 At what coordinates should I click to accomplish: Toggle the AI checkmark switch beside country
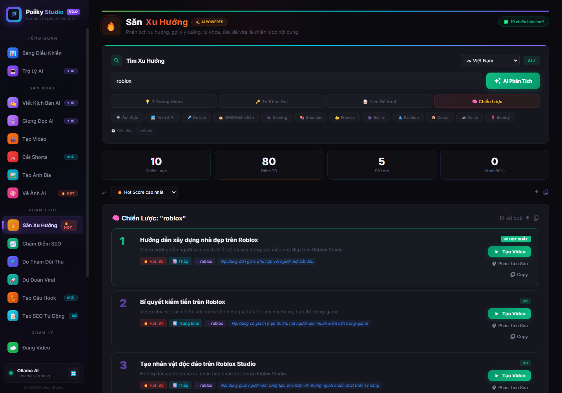(532, 61)
